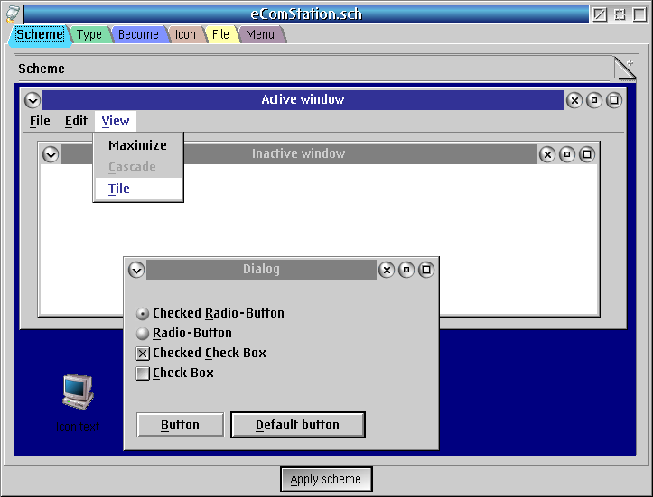Image resolution: width=653 pixels, height=497 pixels.
Task: Click the highlighted View menu
Action: [x=116, y=121]
